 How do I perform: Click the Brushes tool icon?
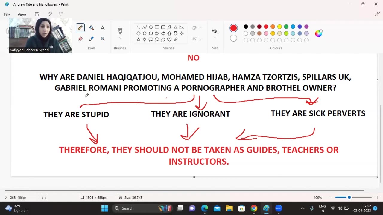pyautogui.click(x=120, y=31)
